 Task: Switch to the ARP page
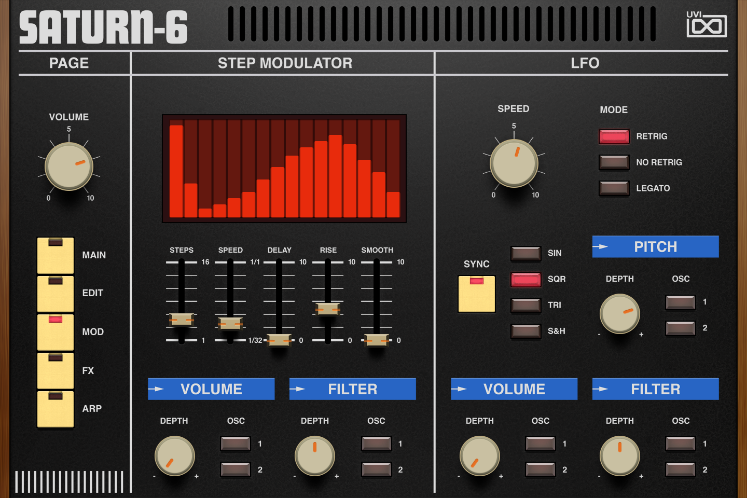point(56,409)
